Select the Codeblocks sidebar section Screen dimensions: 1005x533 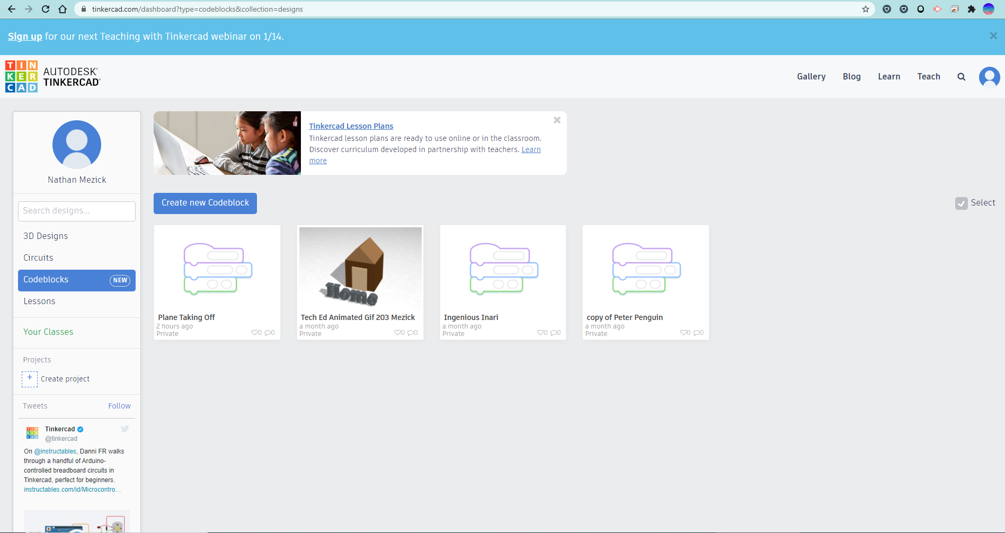(x=77, y=280)
